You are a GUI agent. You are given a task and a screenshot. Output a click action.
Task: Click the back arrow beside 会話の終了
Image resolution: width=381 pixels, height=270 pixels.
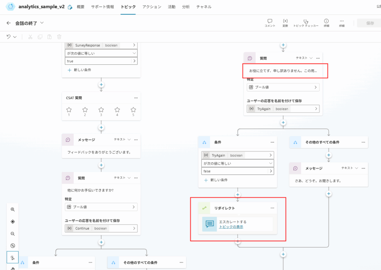(x=9, y=23)
